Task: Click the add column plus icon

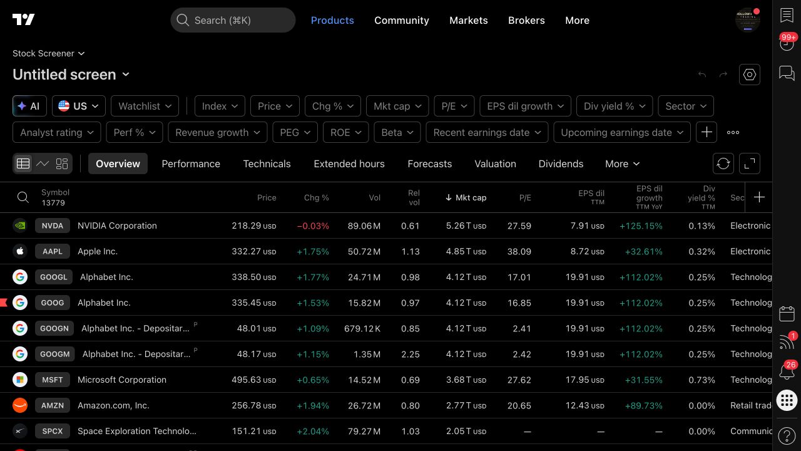Action: 759,197
